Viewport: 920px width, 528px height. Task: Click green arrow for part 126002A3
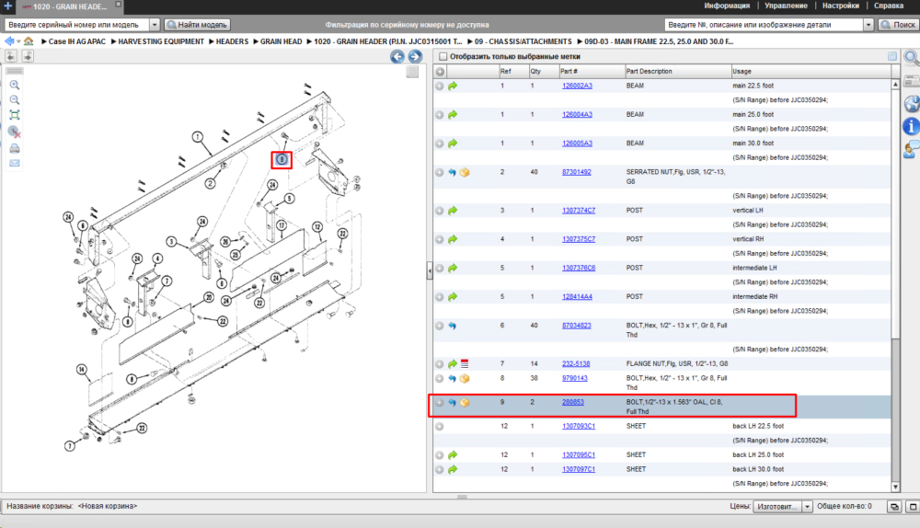pyautogui.click(x=453, y=86)
